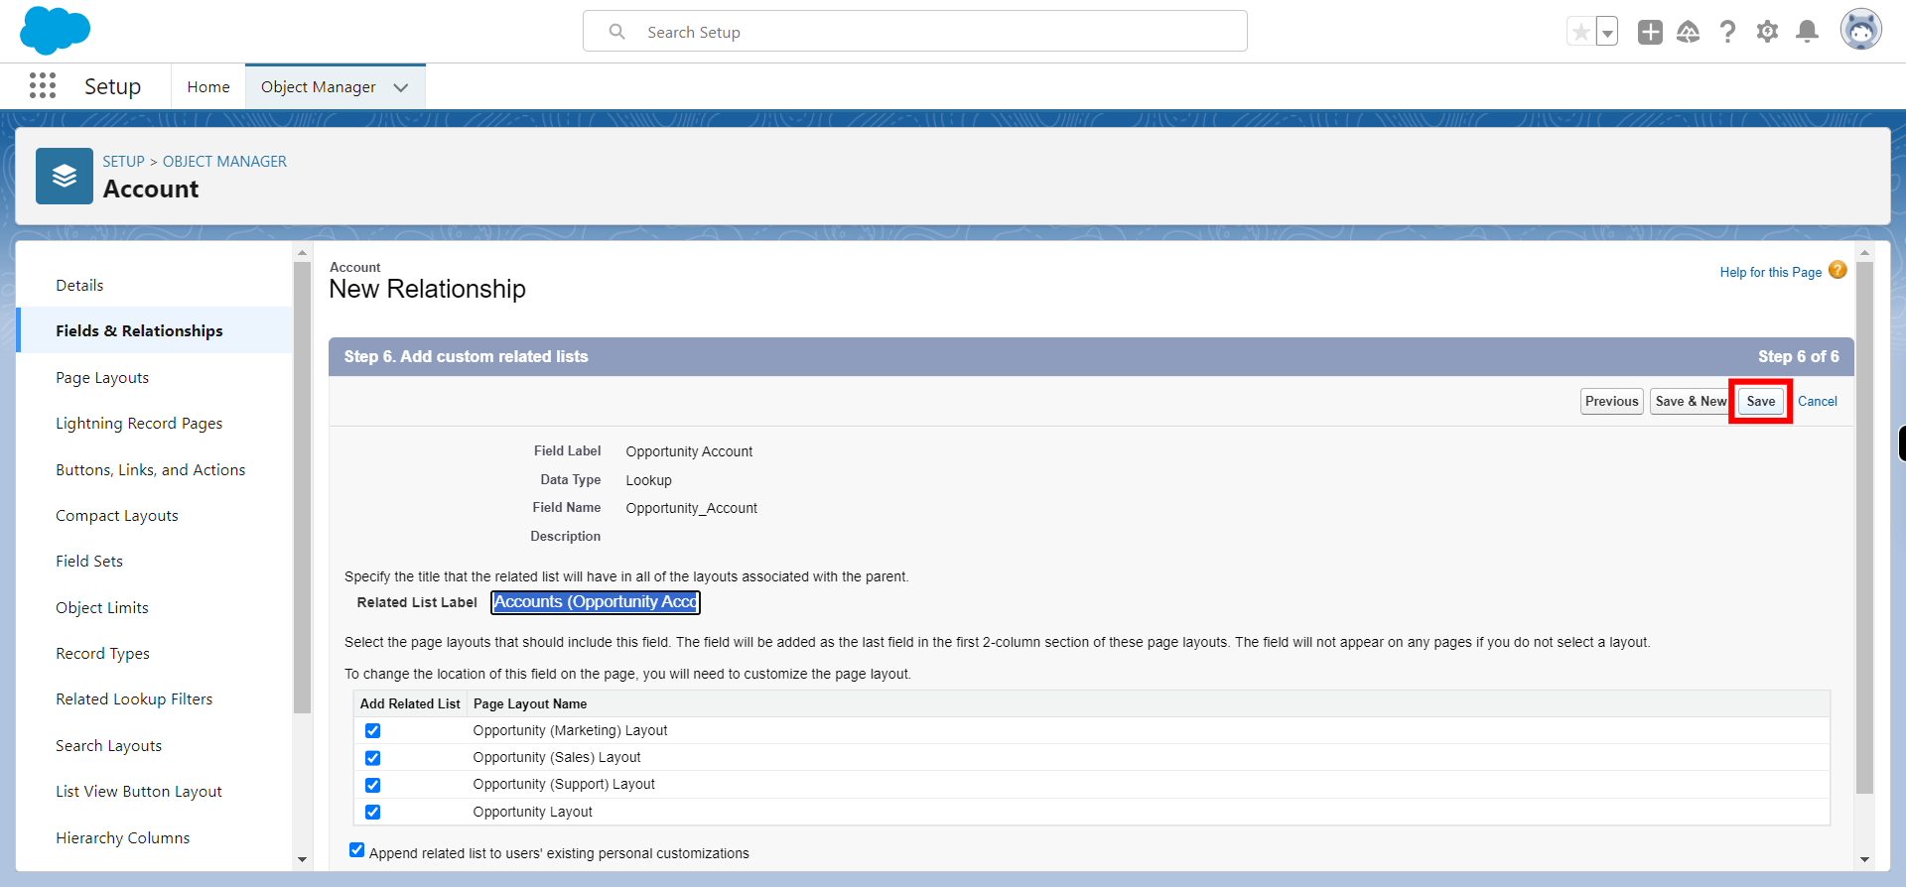Expand the Object Manager tab chevron
This screenshot has height=887, width=1906.
(401, 87)
